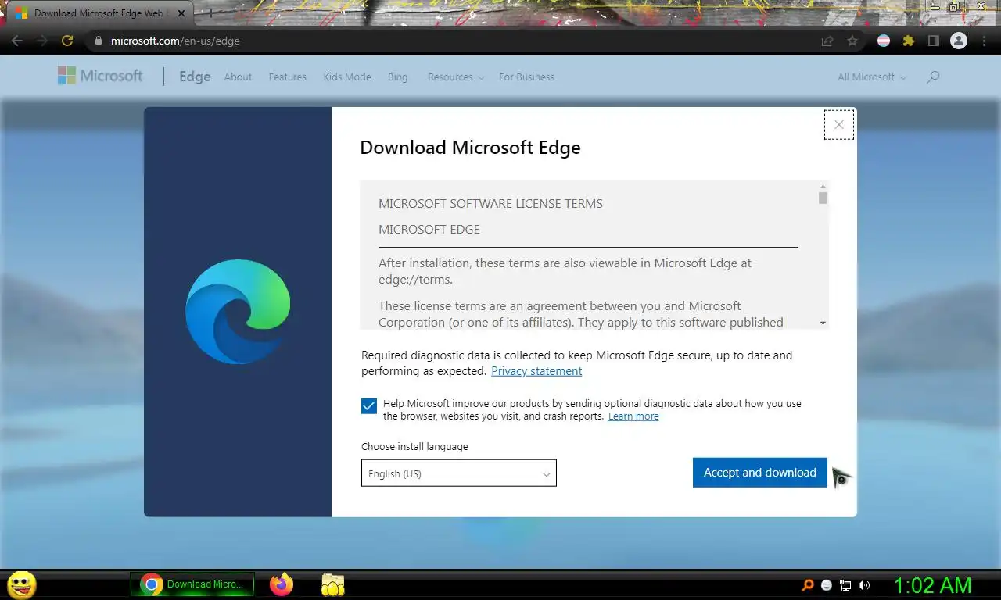The image size is (1001, 600).
Task: Expand the Resources menu
Action: coord(456,77)
